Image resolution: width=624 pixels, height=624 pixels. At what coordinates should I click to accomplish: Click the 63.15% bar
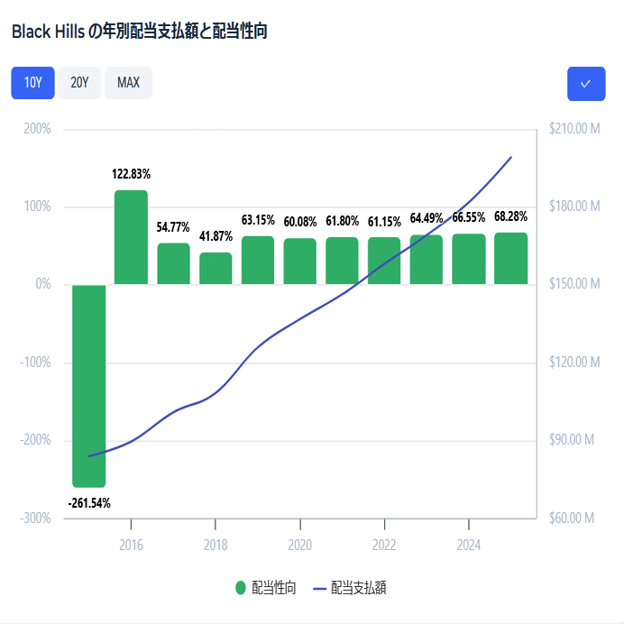(x=258, y=261)
